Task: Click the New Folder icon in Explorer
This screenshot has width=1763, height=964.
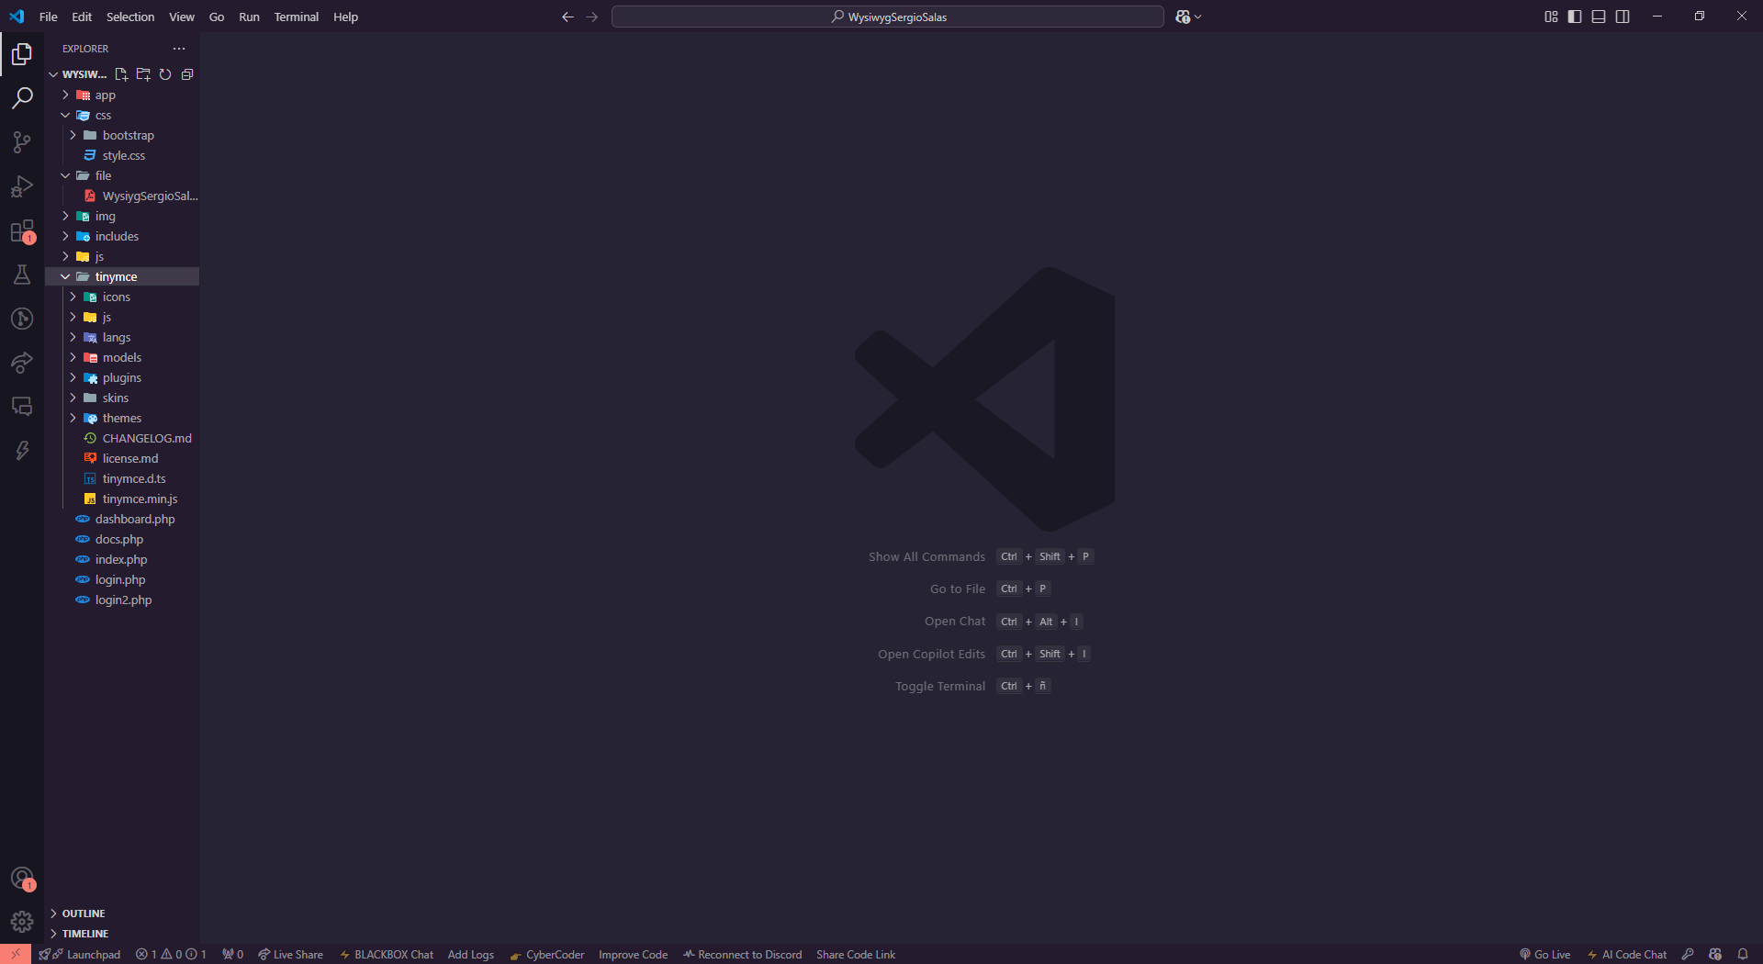Action: coord(143,74)
